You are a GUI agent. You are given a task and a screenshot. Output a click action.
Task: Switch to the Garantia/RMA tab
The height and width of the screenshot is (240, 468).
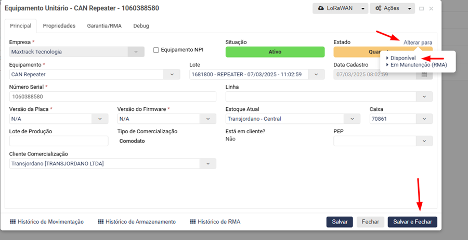click(104, 25)
